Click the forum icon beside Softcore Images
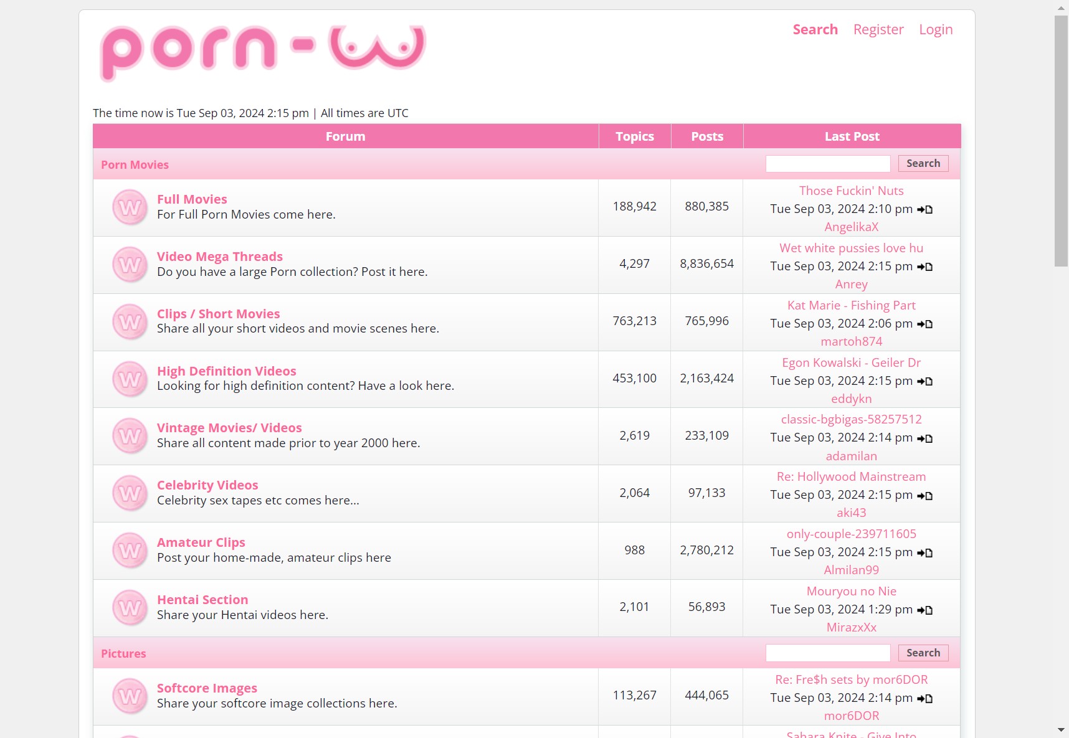Image resolution: width=1069 pixels, height=738 pixels. click(130, 696)
